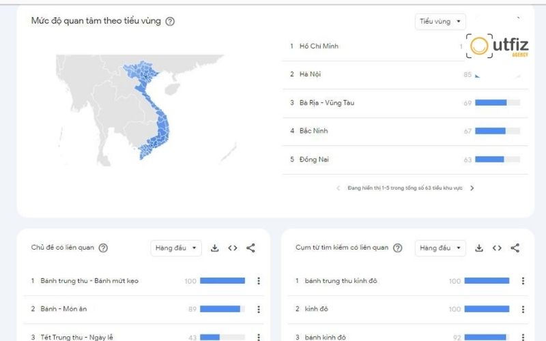Click the Bắc Ninh interest bar
Screen dimensions: 546x341
click(498, 131)
